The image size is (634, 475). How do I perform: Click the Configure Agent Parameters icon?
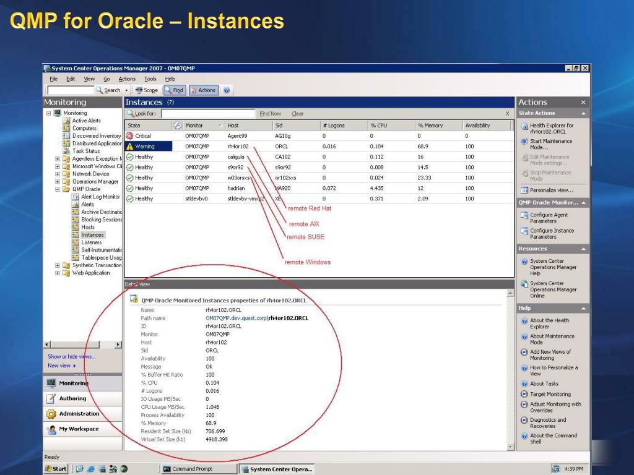click(524, 215)
